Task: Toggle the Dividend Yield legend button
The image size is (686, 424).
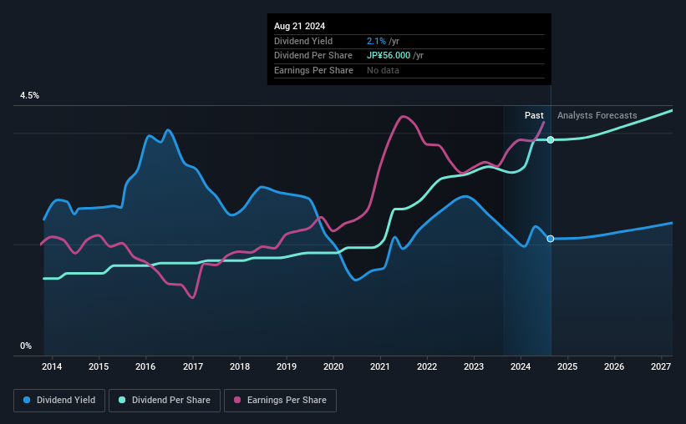Action: (59, 400)
